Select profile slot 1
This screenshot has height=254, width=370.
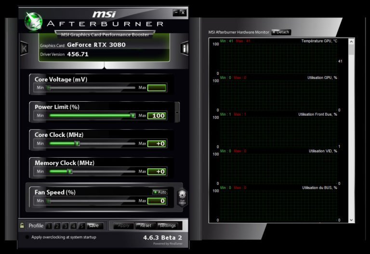(49, 226)
